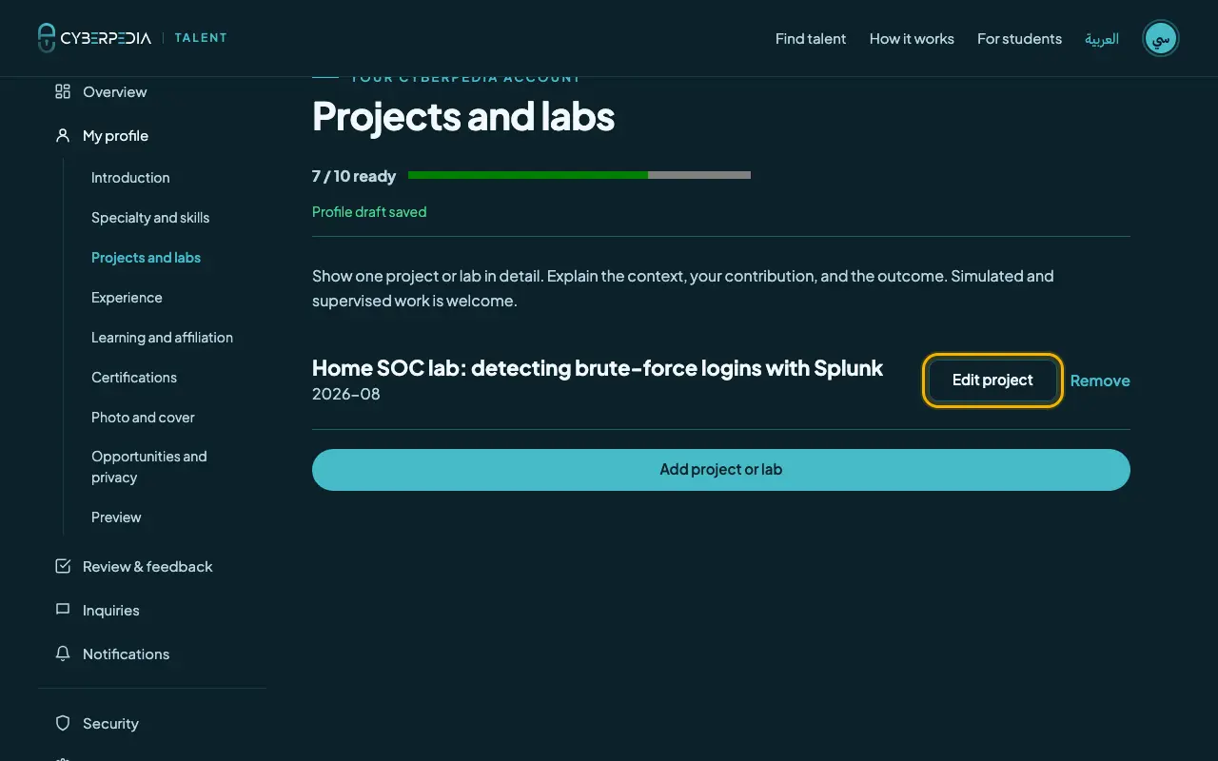Click the Notifications bell icon
Viewport: 1218px width, 761px height.
tap(63, 654)
